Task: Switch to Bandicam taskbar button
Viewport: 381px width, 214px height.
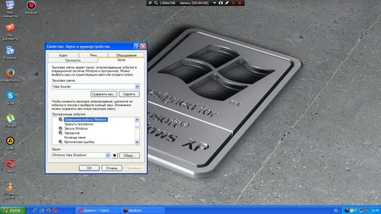Action: [x=143, y=210]
